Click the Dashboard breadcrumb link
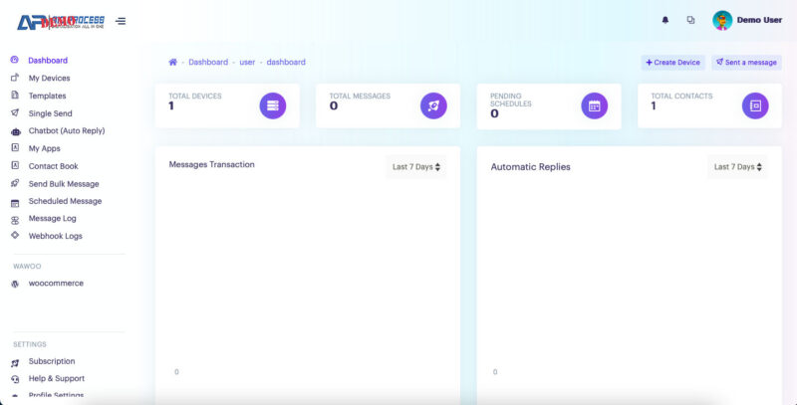Screen dimensions: 797x405 coord(208,62)
